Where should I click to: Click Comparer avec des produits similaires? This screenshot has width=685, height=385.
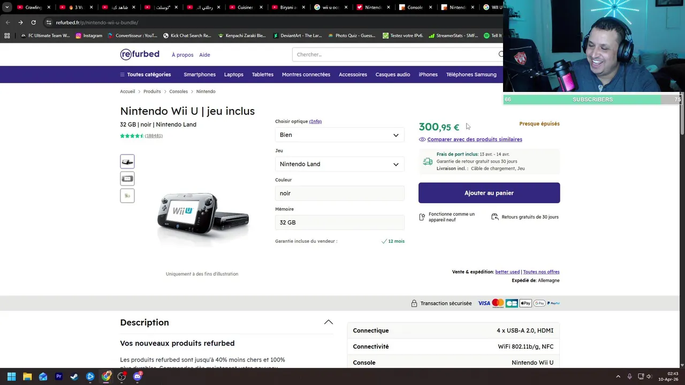[x=475, y=140]
